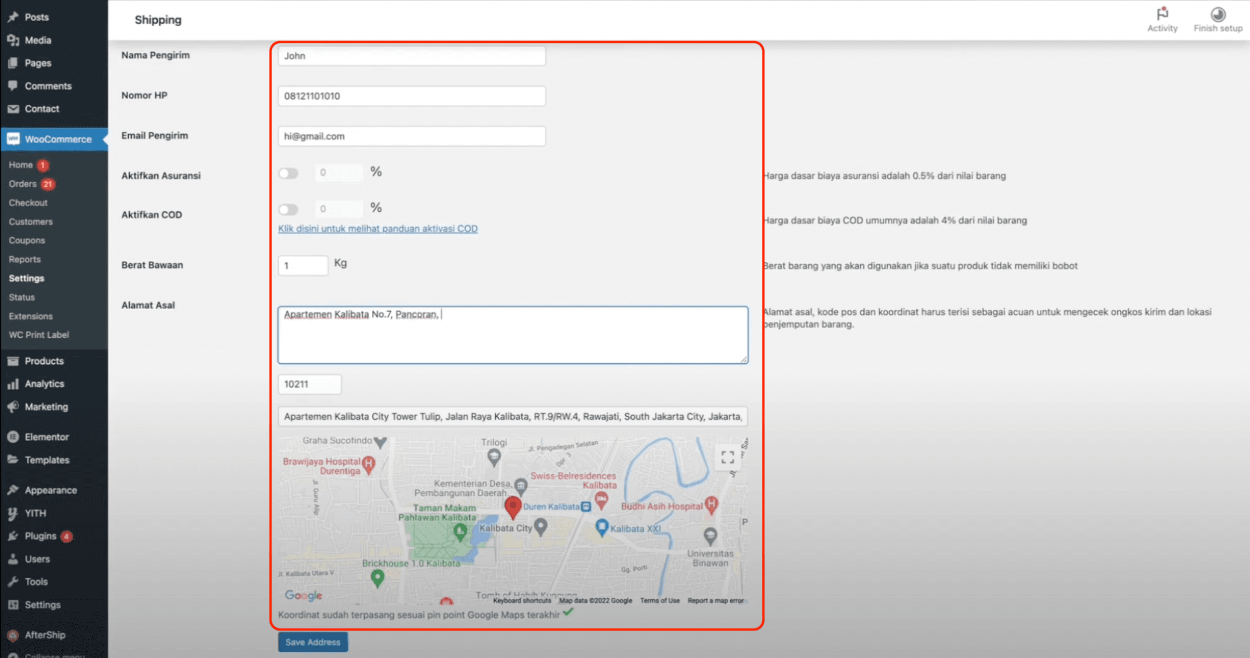Click Report a map error link
The width and height of the screenshot is (1250, 658).
click(715, 600)
